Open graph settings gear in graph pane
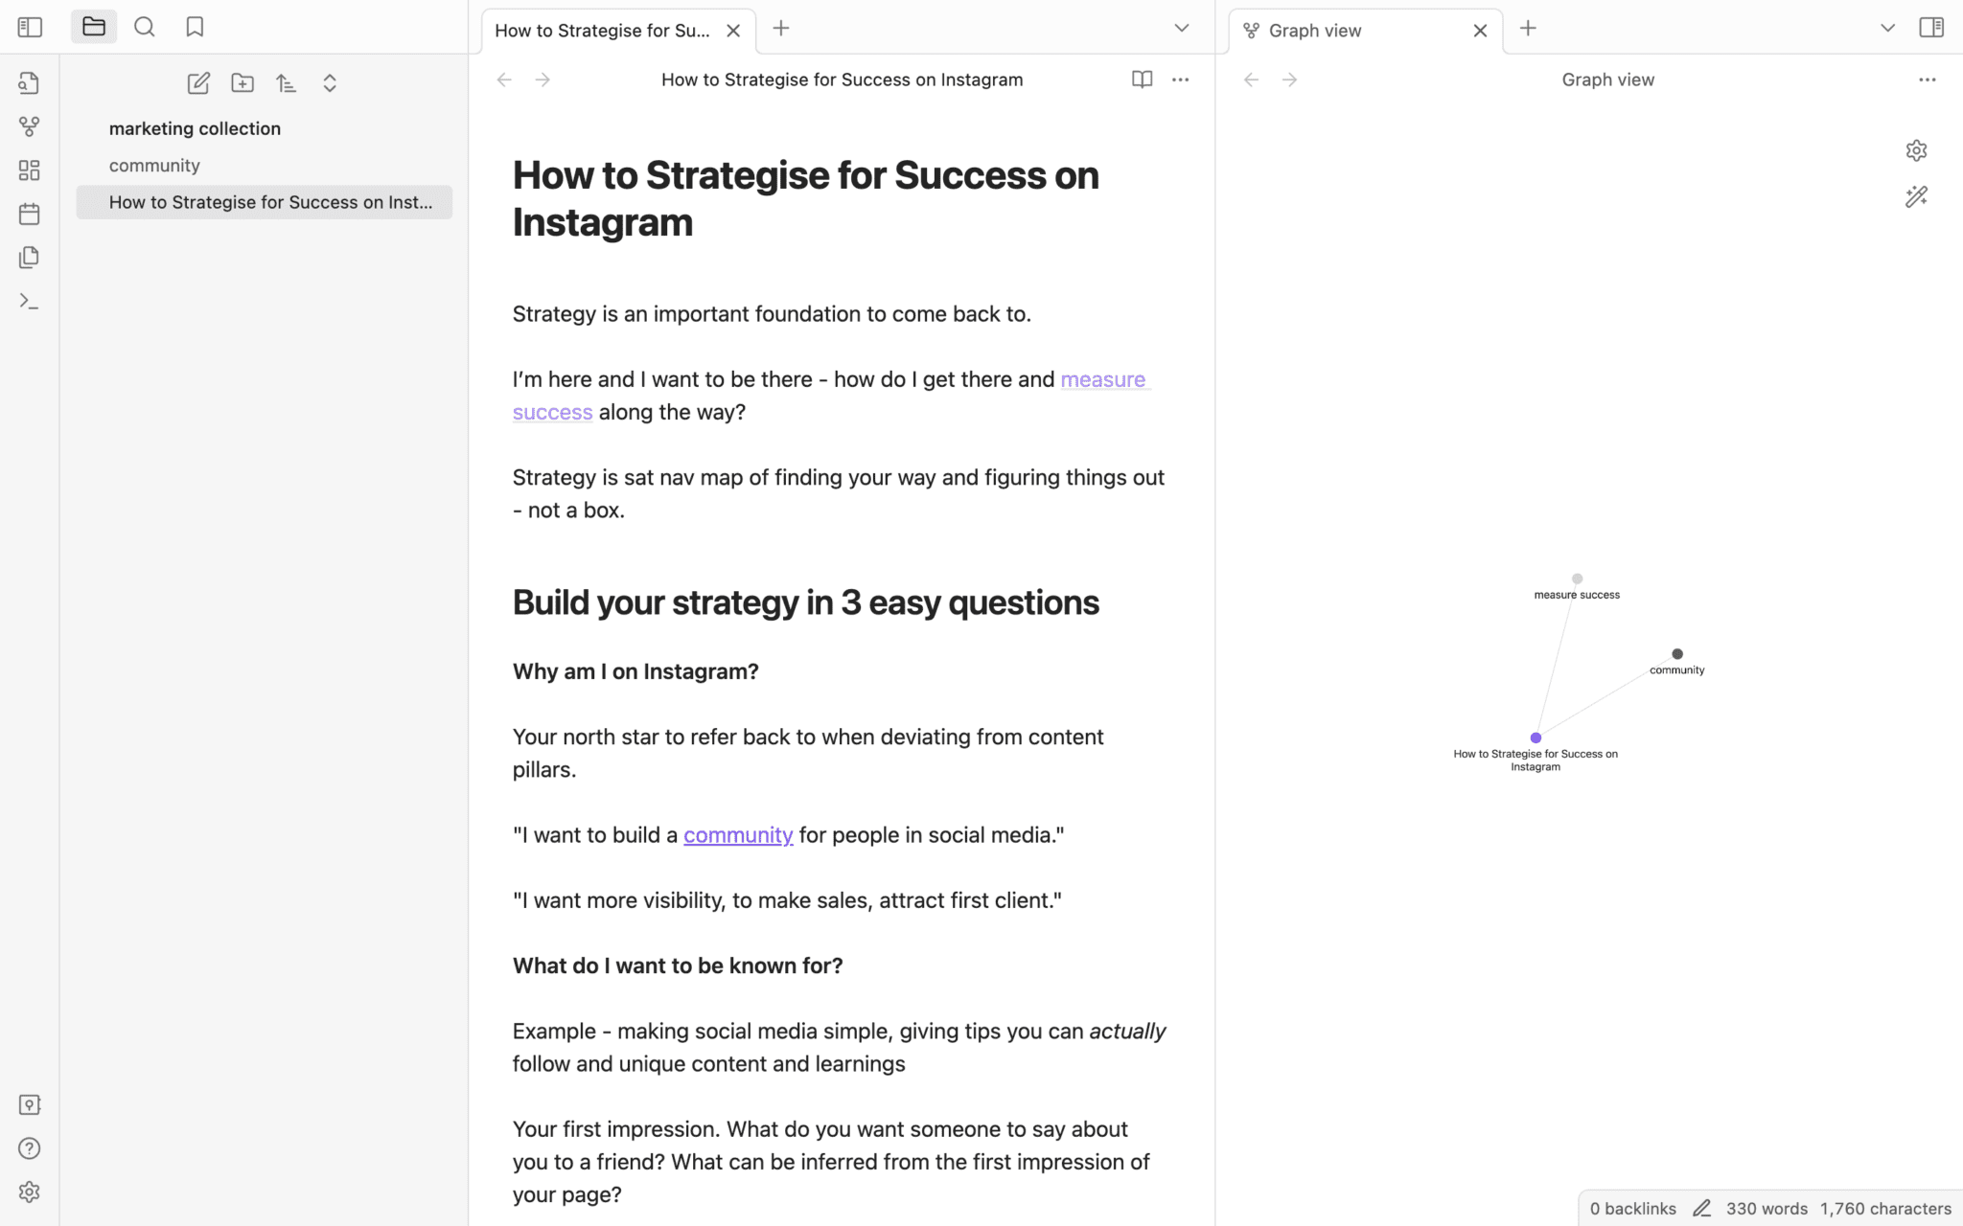The width and height of the screenshot is (1963, 1226). pos(1916,150)
